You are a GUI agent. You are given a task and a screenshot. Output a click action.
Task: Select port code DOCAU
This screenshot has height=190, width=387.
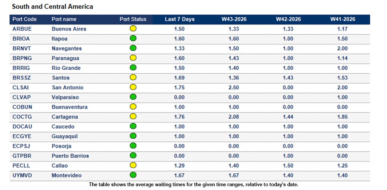[x=22, y=127]
